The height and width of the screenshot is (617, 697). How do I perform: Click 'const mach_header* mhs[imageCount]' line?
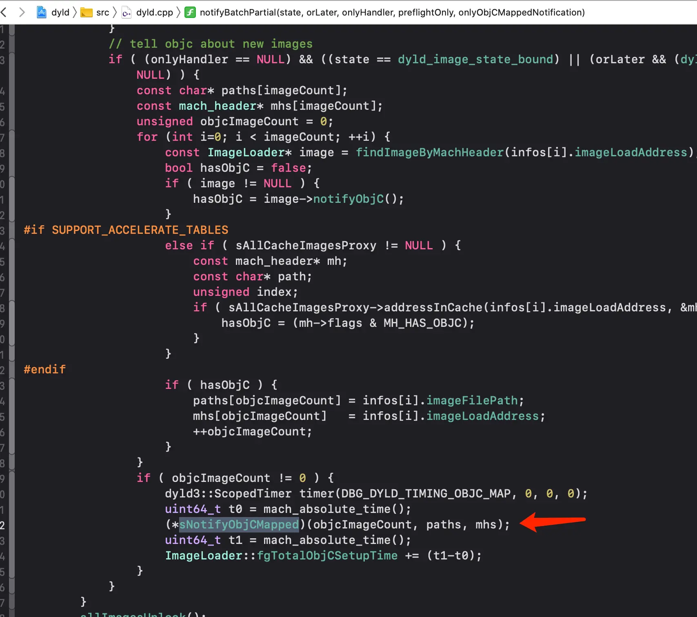260,106
